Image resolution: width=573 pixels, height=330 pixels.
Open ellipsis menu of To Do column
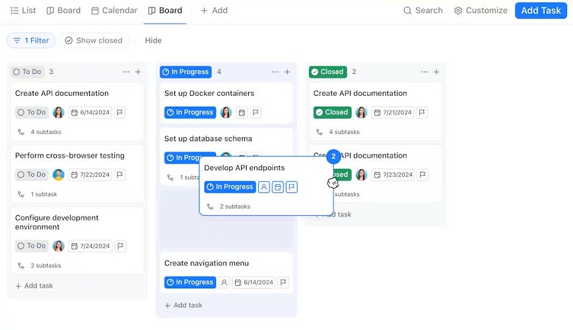126,72
